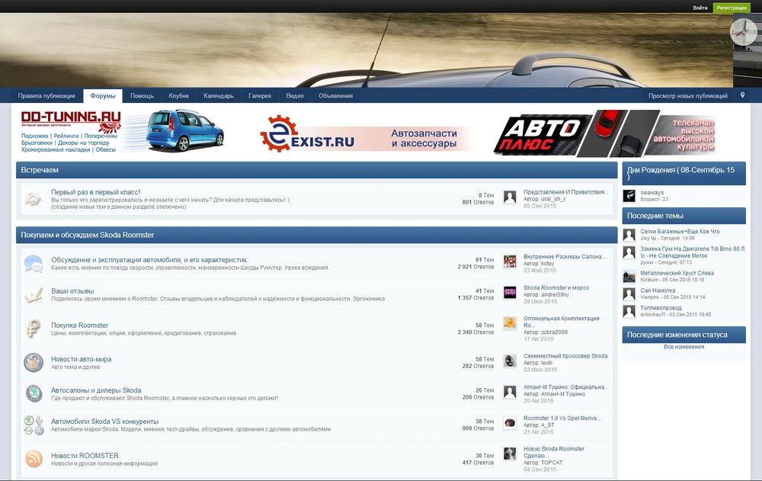Open antonhauff avatar beside Топливопровод
Viewport: 762px width, 481px height.
click(x=629, y=311)
